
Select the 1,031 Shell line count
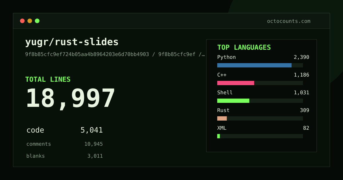click(x=302, y=93)
